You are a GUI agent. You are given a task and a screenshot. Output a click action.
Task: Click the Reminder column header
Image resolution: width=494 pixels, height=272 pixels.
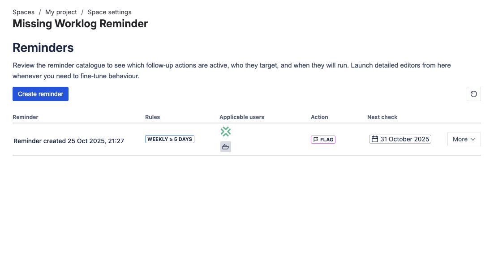26,117
